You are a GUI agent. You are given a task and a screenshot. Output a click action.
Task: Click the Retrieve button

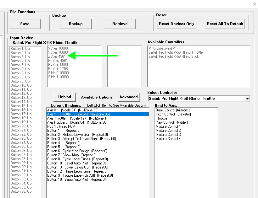120,24
